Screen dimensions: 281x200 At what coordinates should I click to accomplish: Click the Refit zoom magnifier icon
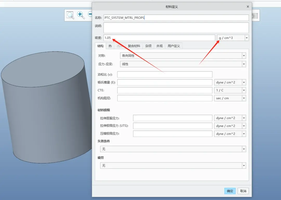pyautogui.click(x=70, y=15)
